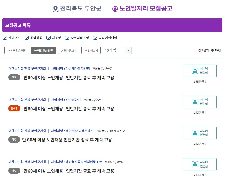Image resolution: width=226 pixels, height=183 pixels.
Task: Click the 마감 badge on 다솜재가복지센터 listing
Action: click(14, 77)
